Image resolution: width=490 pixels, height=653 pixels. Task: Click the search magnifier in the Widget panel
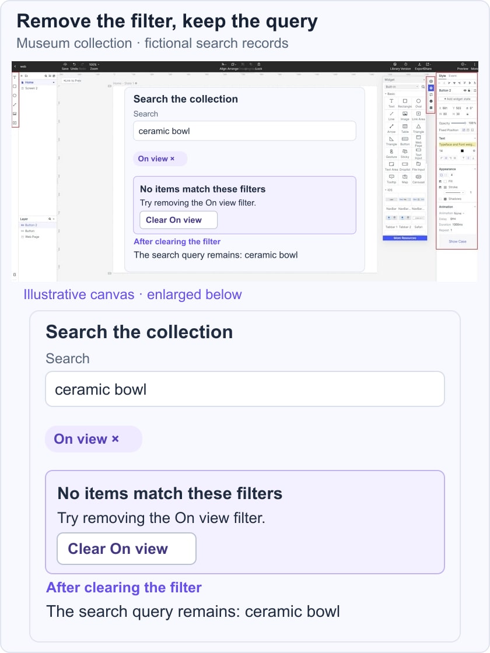click(x=423, y=87)
